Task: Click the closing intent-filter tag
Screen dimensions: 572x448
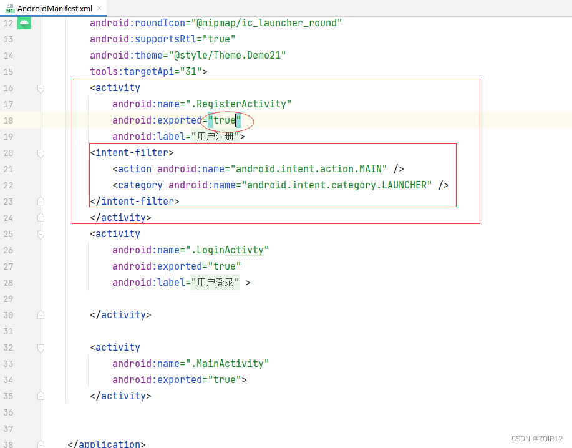Action: coord(135,202)
